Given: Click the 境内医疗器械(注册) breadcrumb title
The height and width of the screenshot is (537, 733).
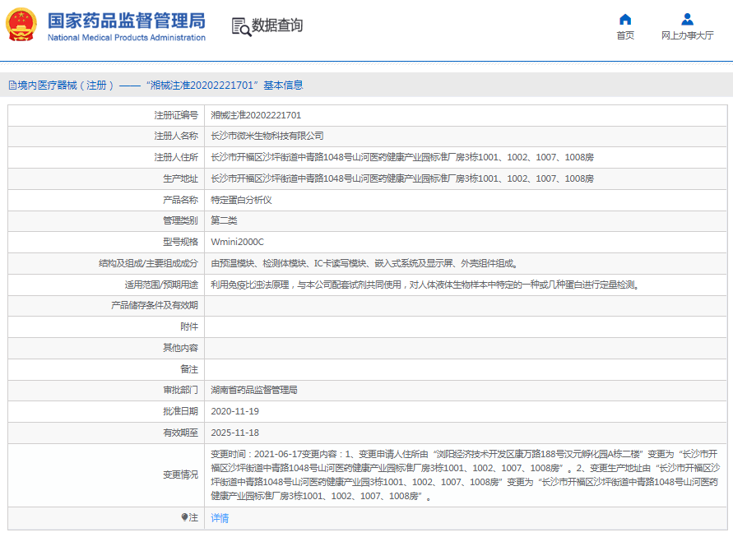Looking at the screenshot, I should coord(63,85).
